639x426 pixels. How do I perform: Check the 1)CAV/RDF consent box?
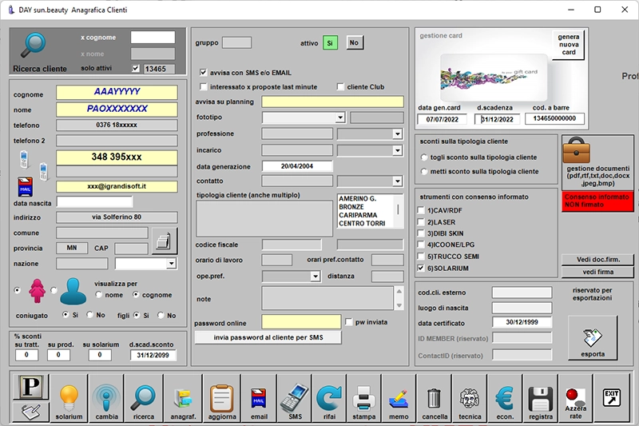(x=421, y=210)
